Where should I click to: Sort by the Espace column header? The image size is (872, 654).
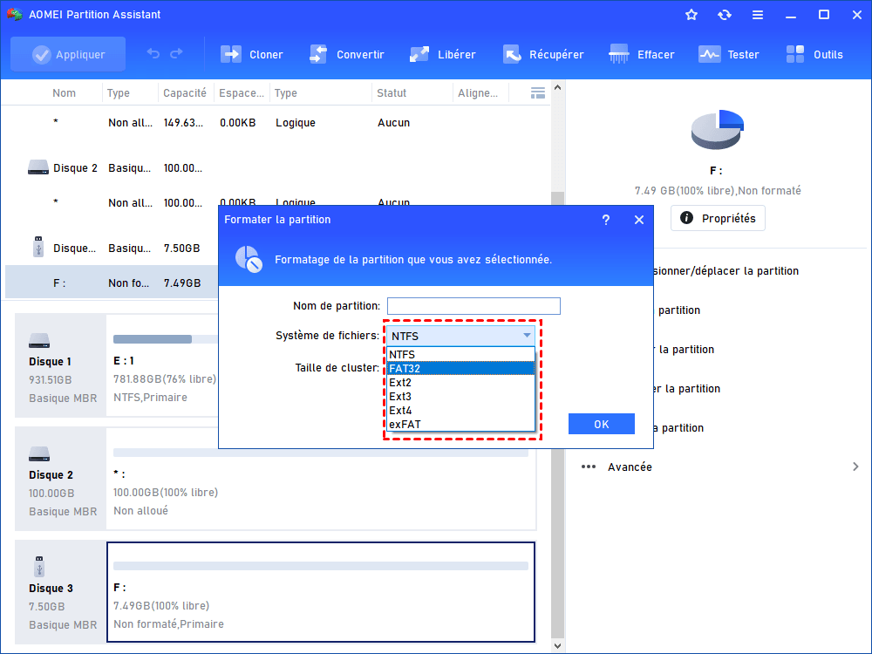(x=242, y=93)
